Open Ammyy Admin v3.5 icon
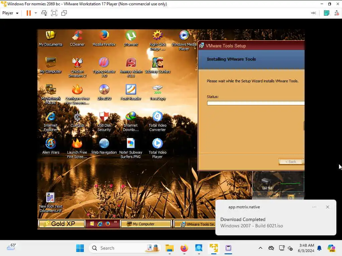 coord(131,67)
